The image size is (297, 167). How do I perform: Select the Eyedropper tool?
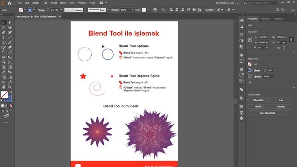[x=4, y=72]
